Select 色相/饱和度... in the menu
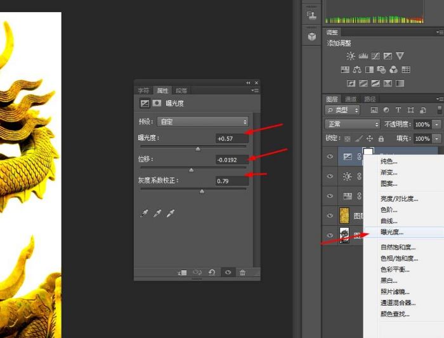This screenshot has width=444, height=338. 399,258
